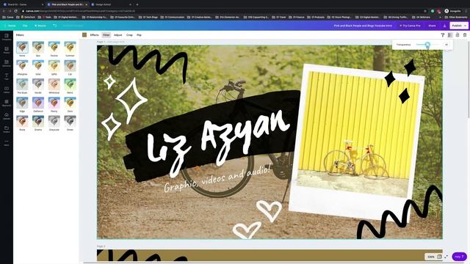Open the Videos panel in the sidebar
Screen dimensions: 470x264
point(7,89)
